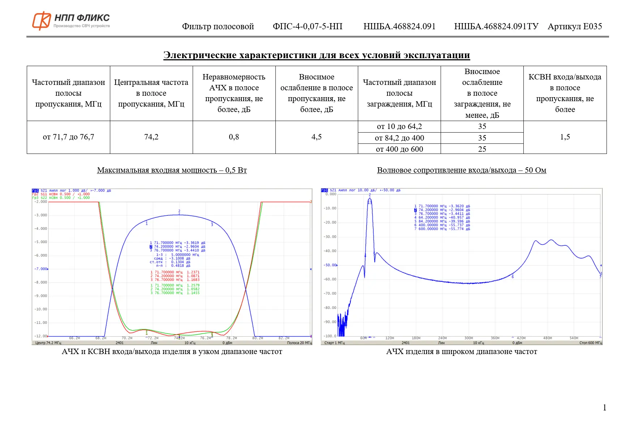Click the 'Артикул Е035' header text
The image size is (634, 448).
[x=575, y=26]
